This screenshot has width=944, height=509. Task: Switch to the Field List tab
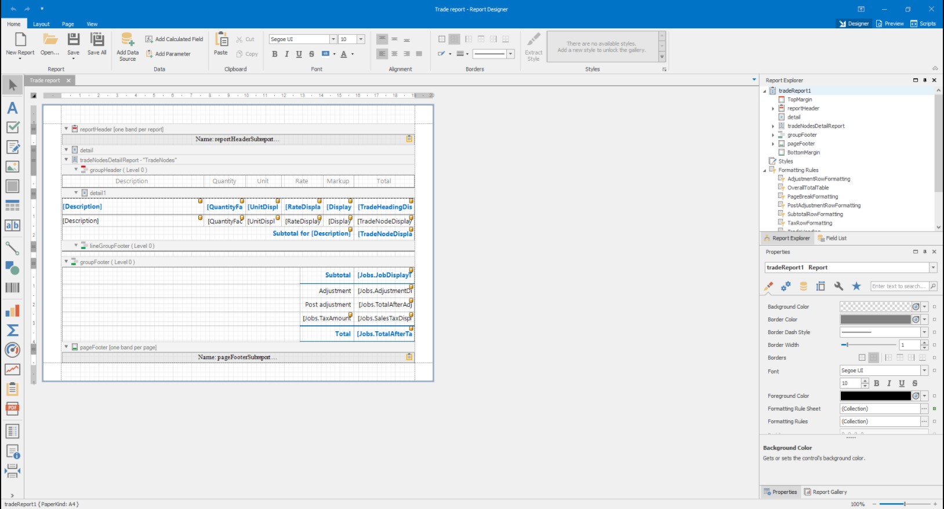(832, 238)
